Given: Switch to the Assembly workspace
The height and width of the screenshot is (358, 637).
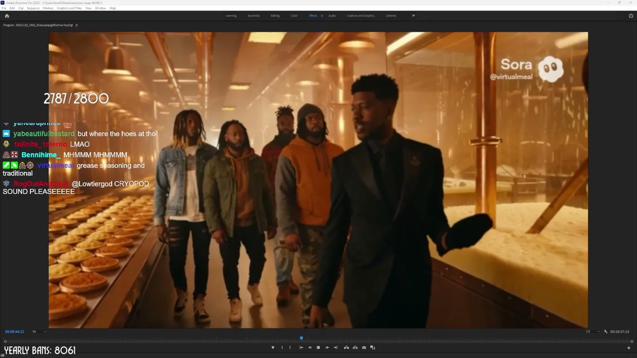Looking at the screenshot, I should (254, 16).
